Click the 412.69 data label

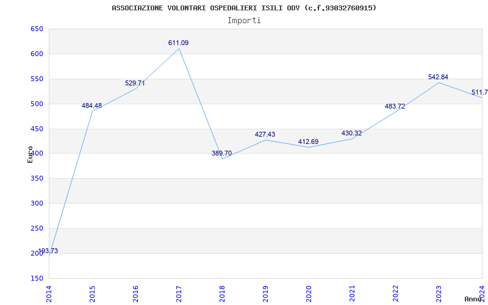click(x=308, y=142)
